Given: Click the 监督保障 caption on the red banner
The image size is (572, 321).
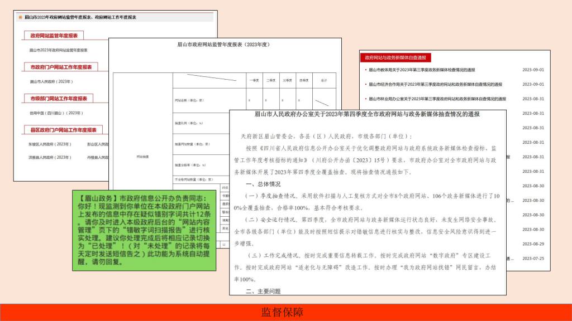Looking at the screenshot, I should pos(282,312).
